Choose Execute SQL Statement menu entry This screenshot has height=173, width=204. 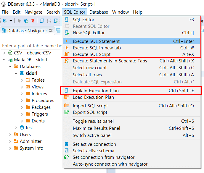[x=131, y=41]
